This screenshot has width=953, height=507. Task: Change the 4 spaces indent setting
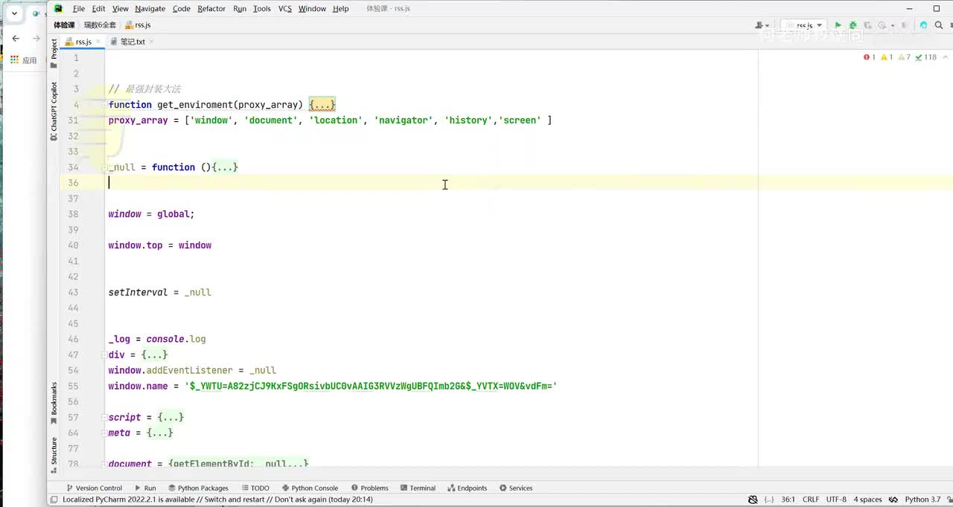tap(867, 500)
